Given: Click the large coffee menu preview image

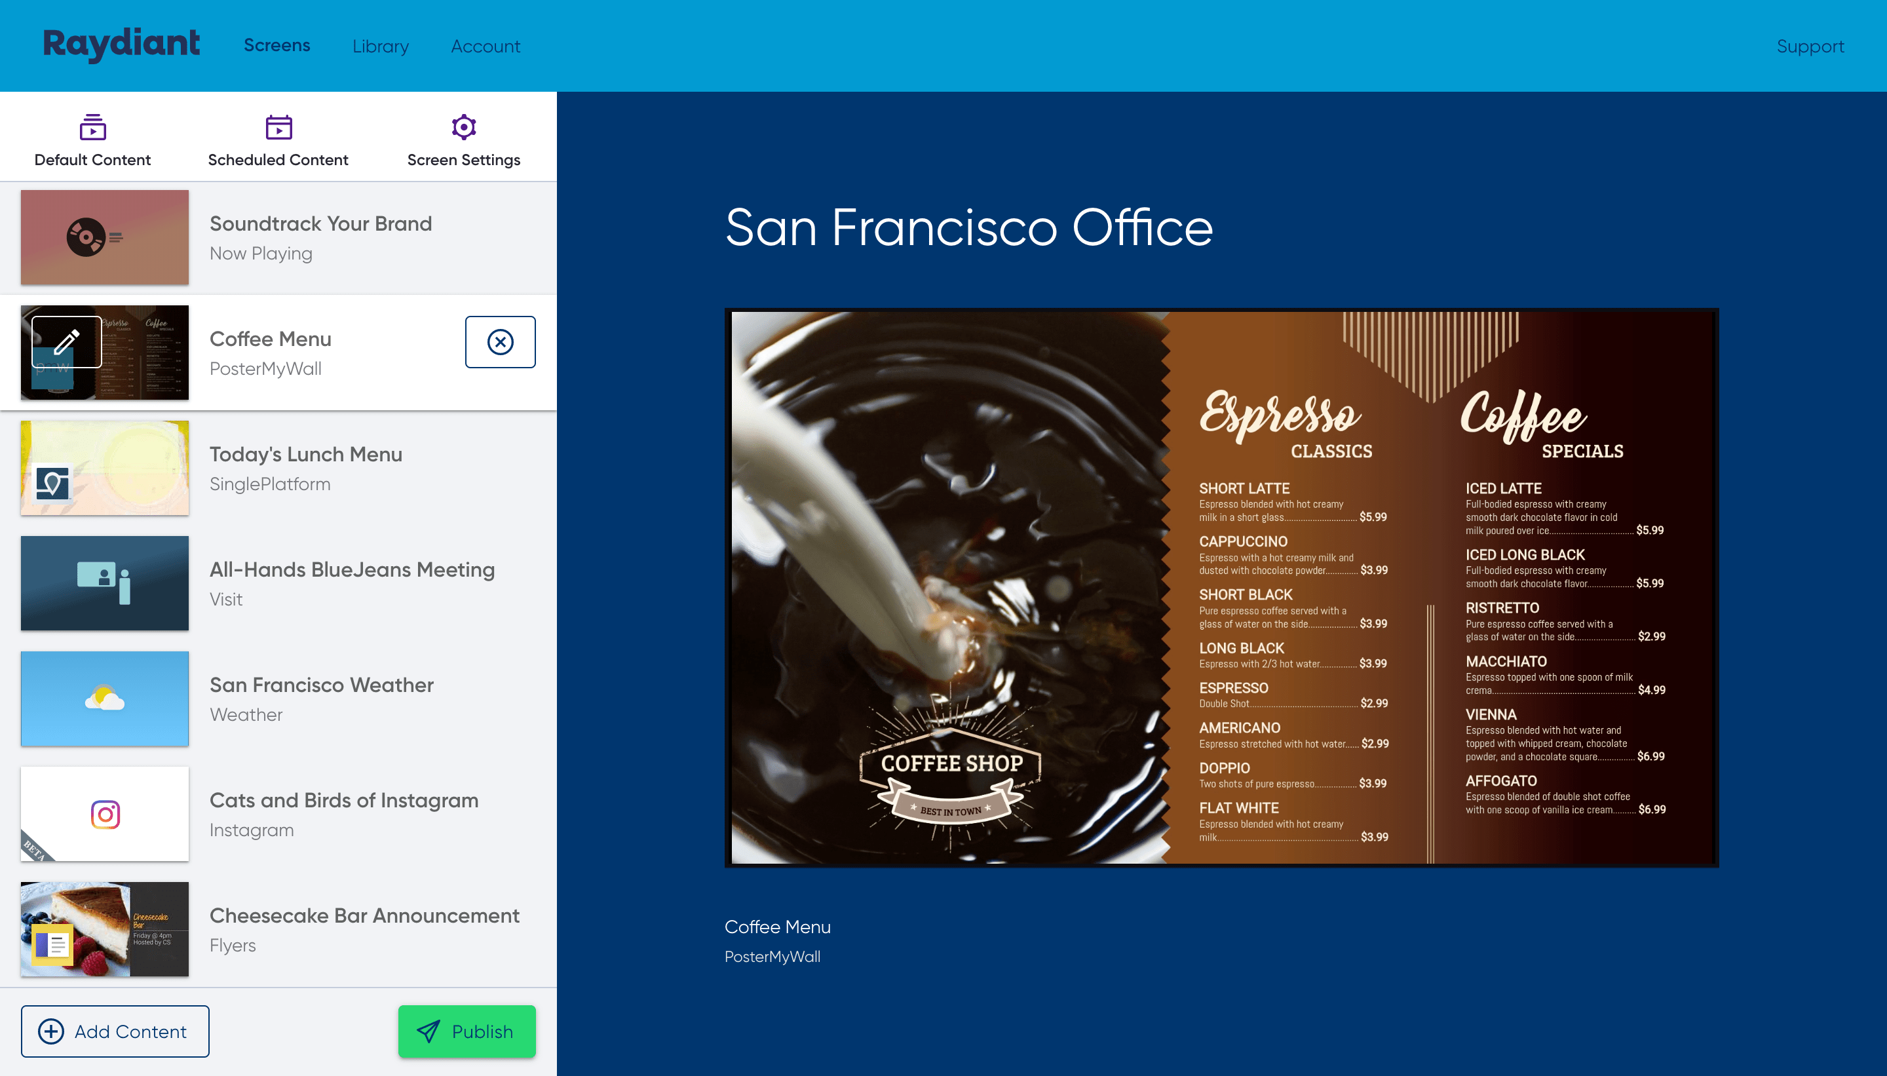Looking at the screenshot, I should 1221,588.
